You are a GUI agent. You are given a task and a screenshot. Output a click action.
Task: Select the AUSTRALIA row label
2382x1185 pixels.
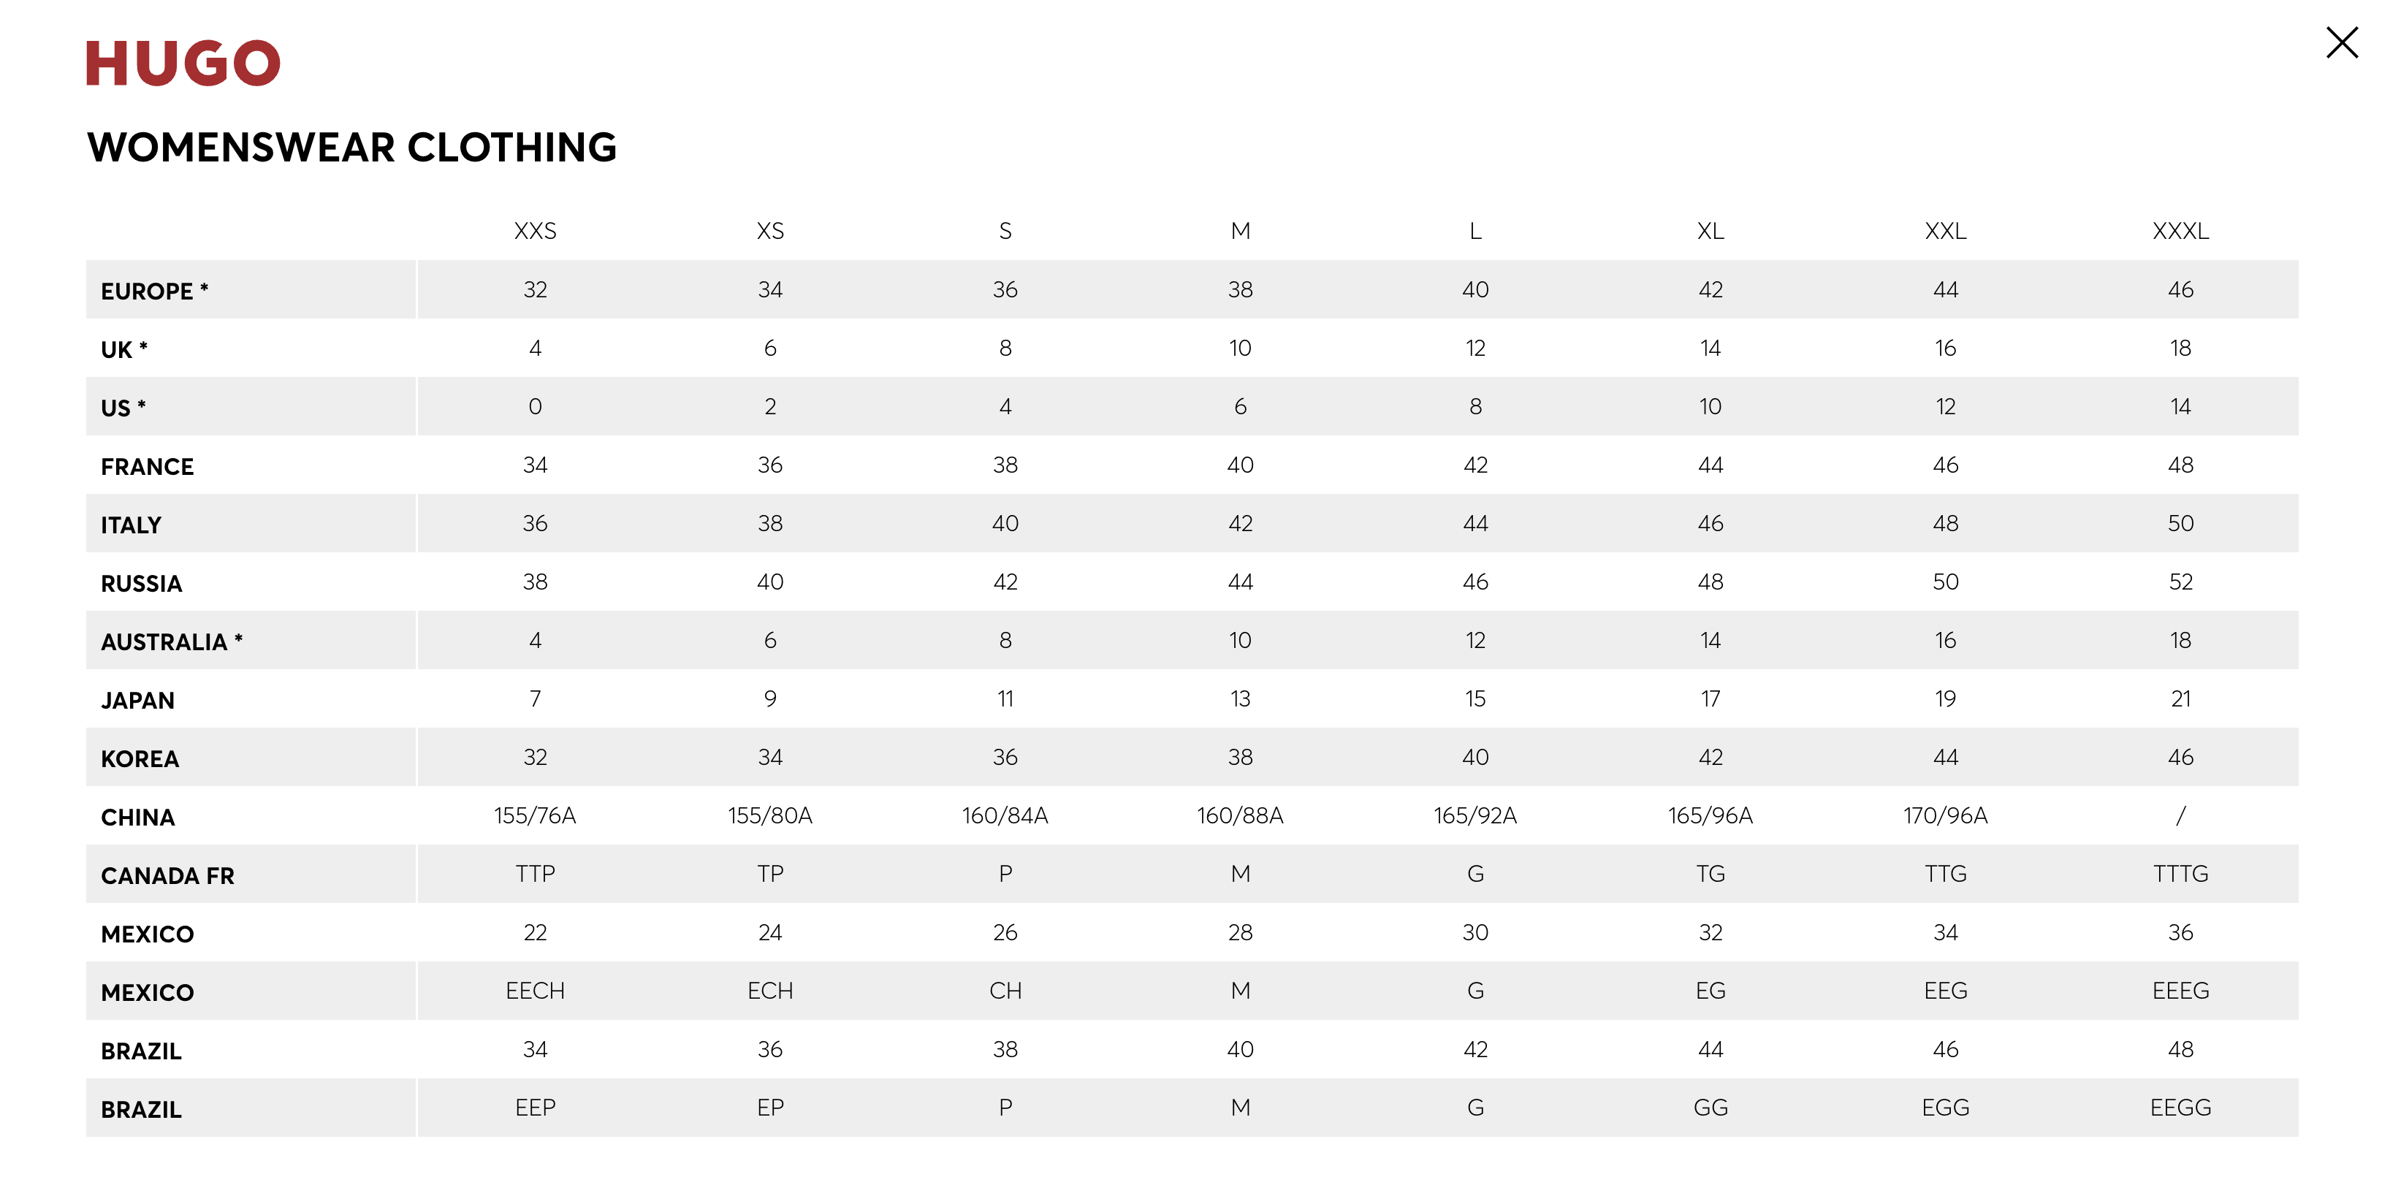pyautogui.click(x=171, y=641)
